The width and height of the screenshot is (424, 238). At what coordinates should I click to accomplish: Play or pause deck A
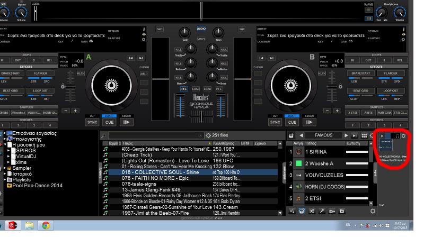pyautogui.click(x=126, y=122)
